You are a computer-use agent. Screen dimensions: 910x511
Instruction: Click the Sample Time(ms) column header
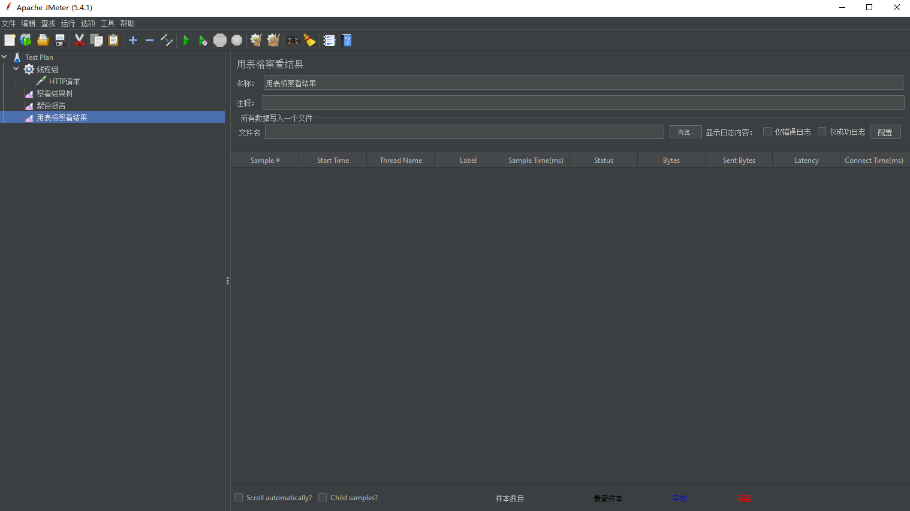(536, 160)
